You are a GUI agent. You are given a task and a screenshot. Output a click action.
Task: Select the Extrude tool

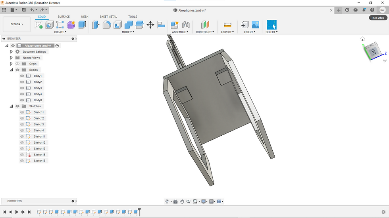coord(82,25)
